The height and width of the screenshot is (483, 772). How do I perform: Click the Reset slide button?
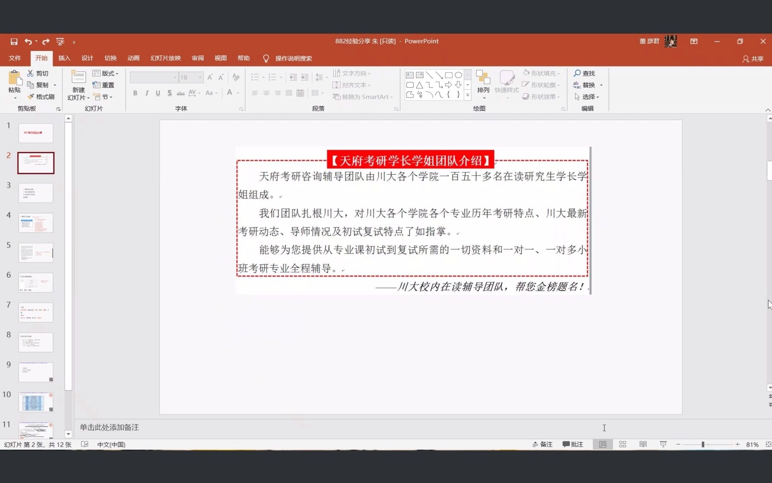click(x=103, y=85)
